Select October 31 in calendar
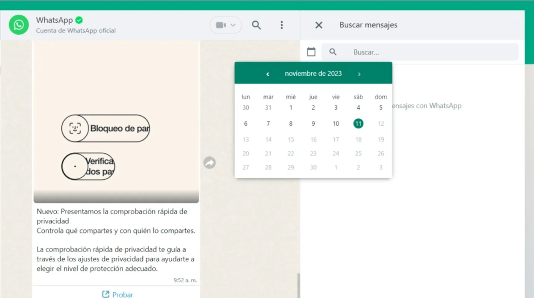The image size is (534, 298). tap(268, 107)
